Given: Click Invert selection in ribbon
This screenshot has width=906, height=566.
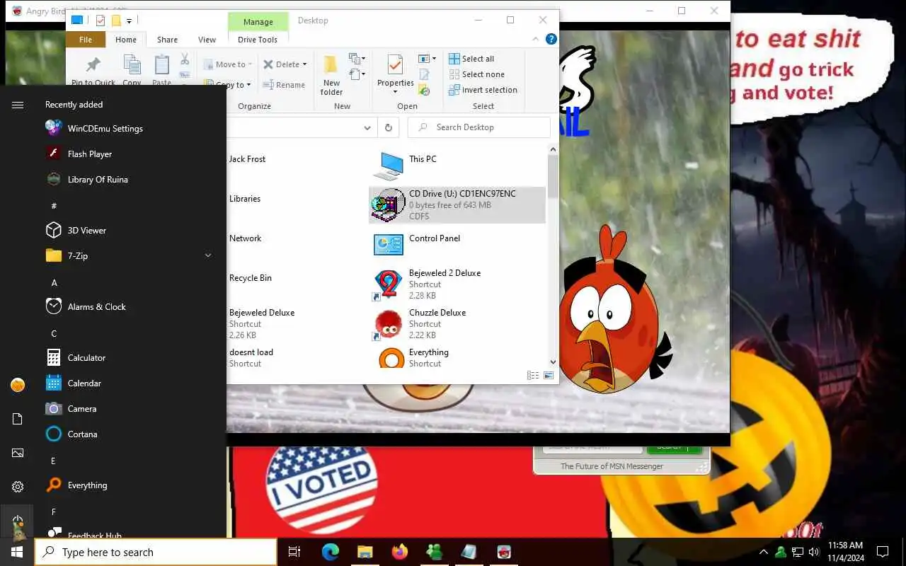Looking at the screenshot, I should click(483, 90).
